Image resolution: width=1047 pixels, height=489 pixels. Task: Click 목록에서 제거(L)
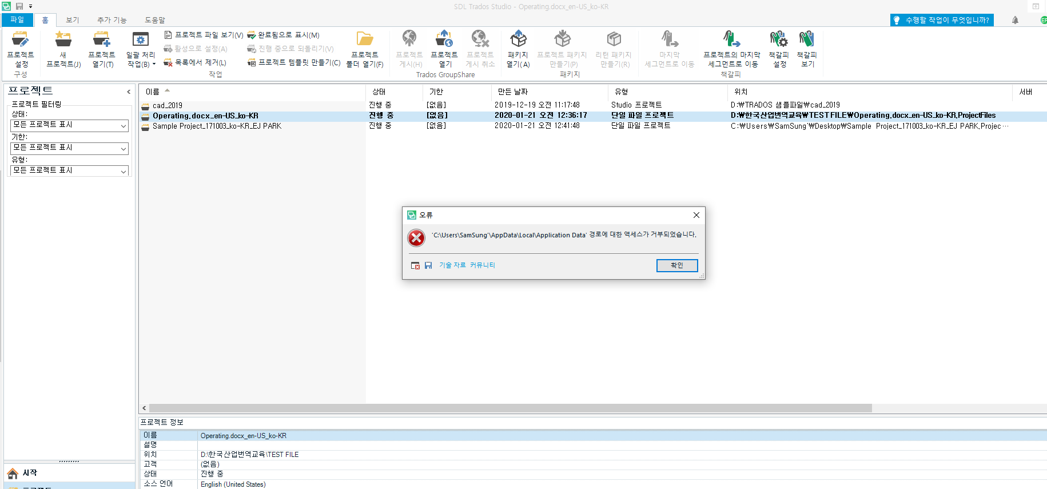pyautogui.click(x=195, y=62)
